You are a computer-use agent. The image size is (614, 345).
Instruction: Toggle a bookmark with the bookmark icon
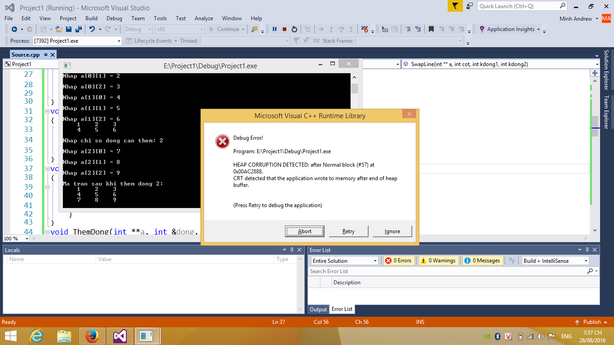pyautogui.click(x=431, y=29)
